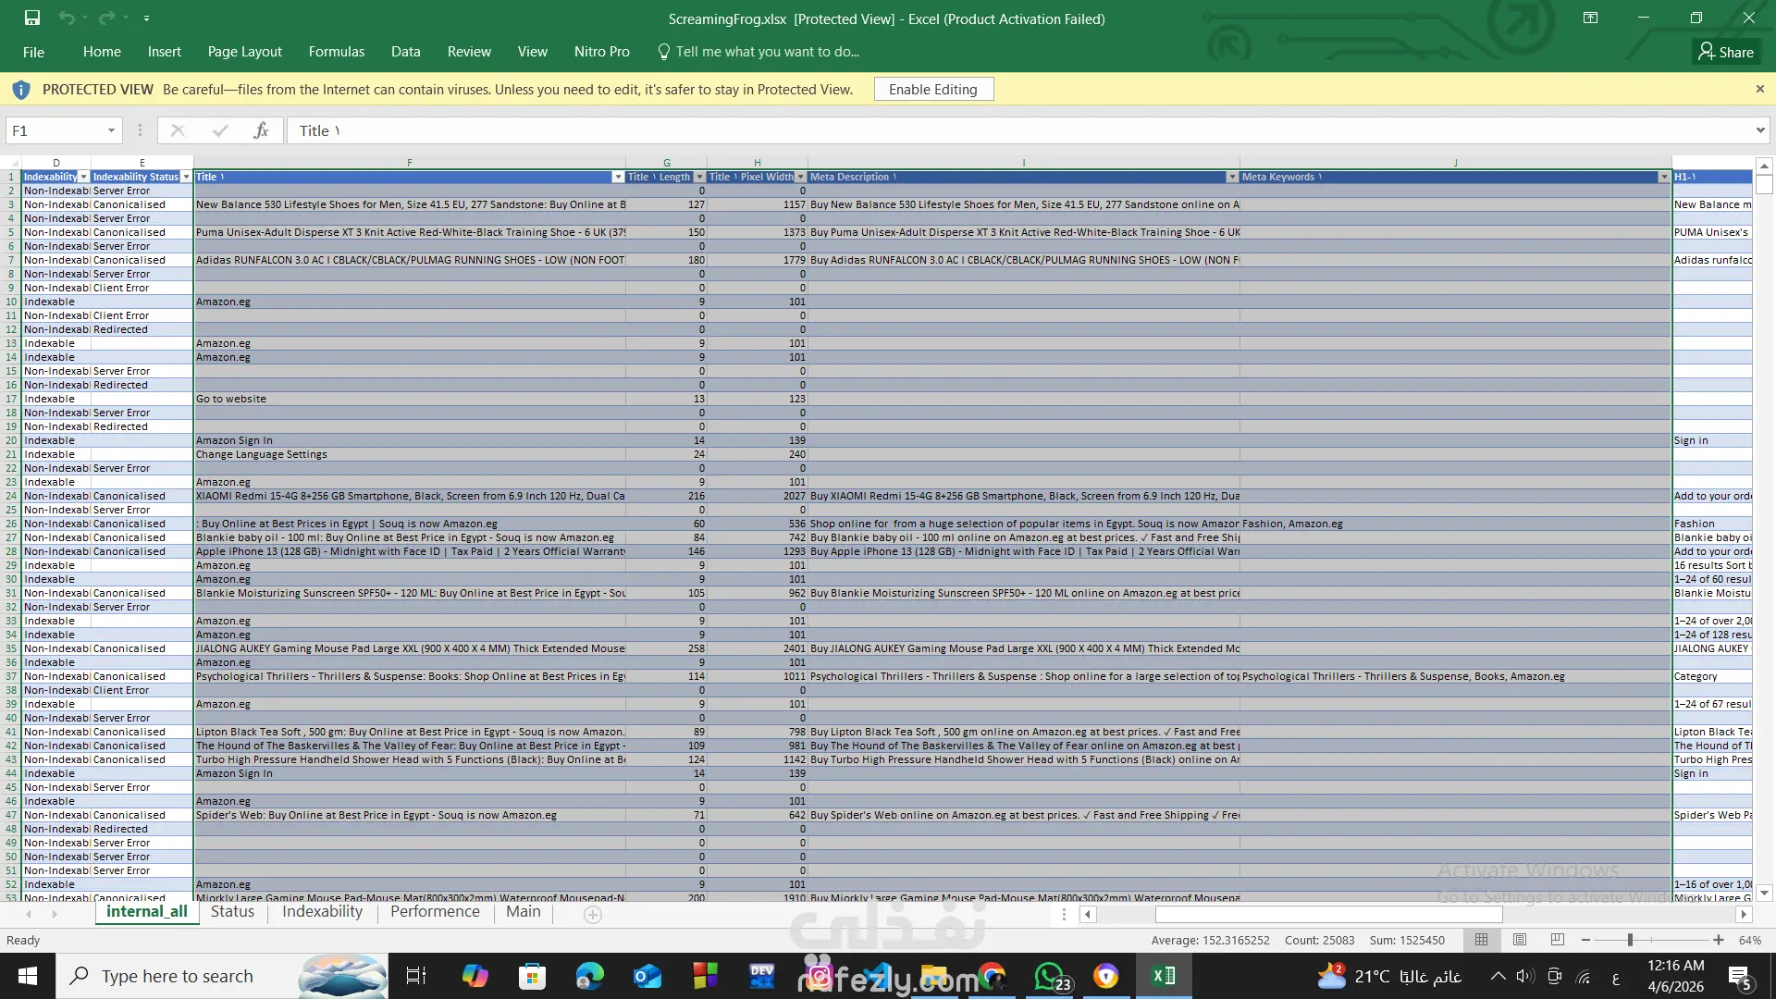
Task: Open the Insert ribbon tab
Action: pyautogui.click(x=165, y=52)
